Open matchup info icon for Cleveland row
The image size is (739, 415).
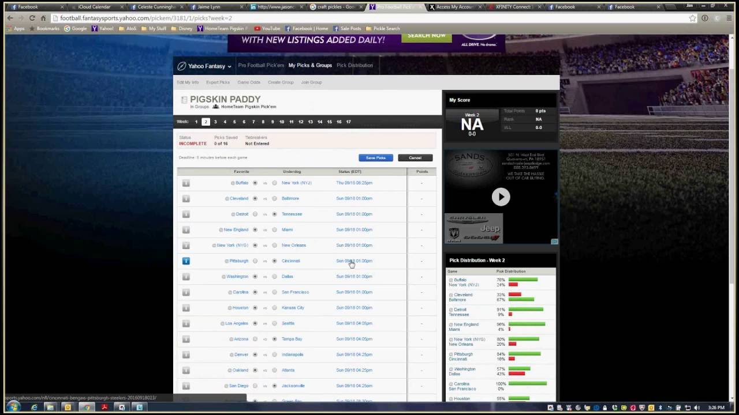tap(186, 198)
